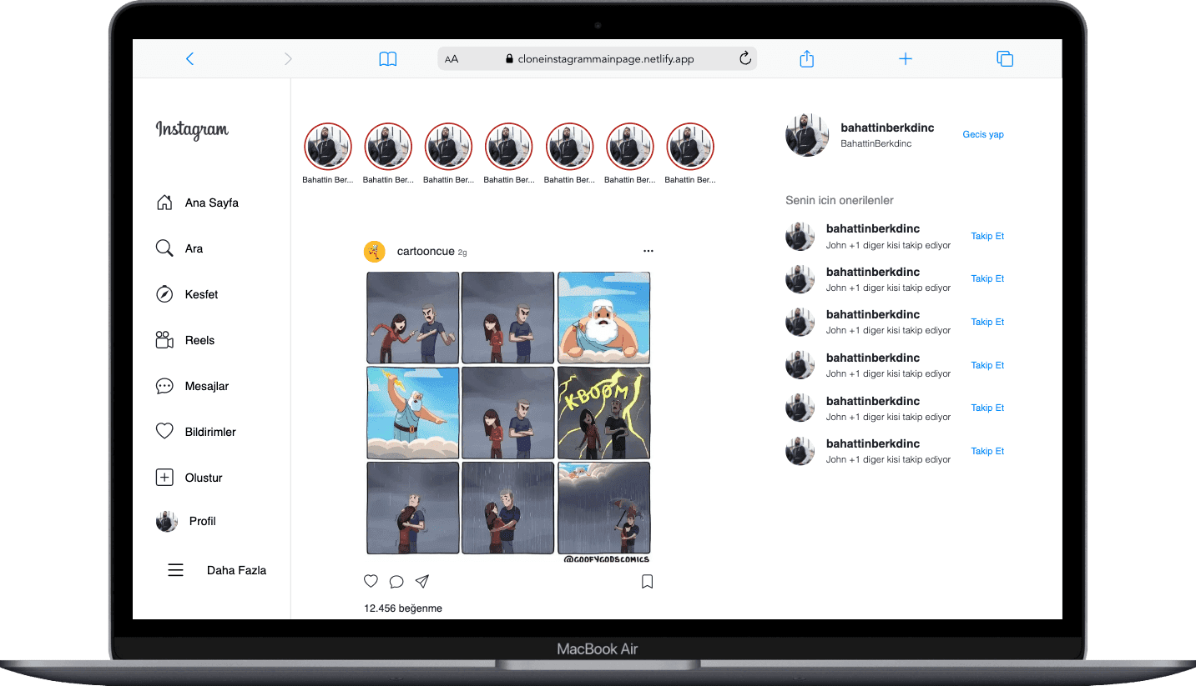
Task: Click the AA reader text button
Action: (x=452, y=59)
